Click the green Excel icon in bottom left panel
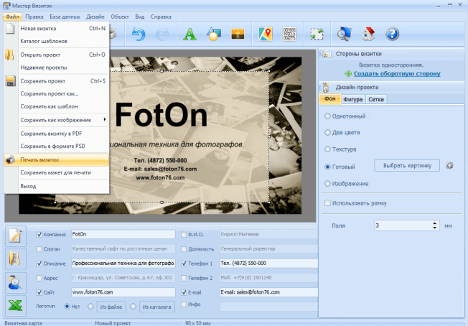Viewport: 468px width, 326px height. (16, 306)
